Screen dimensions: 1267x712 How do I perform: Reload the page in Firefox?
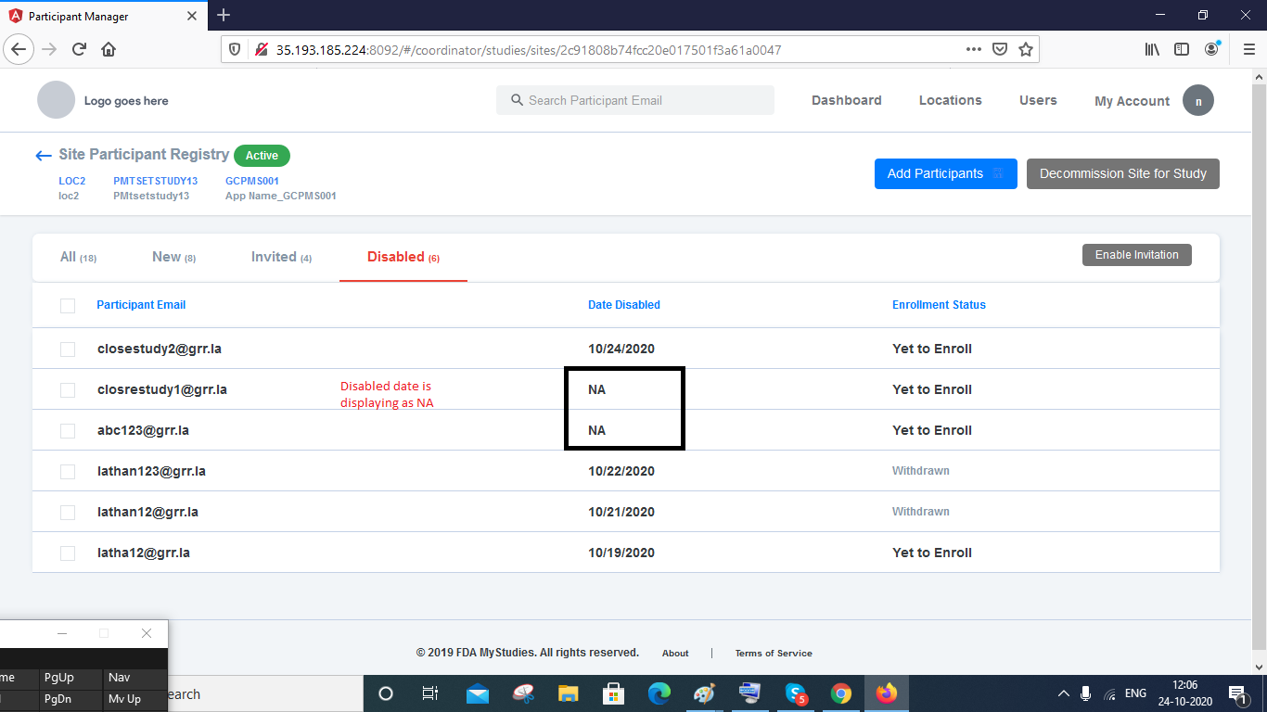click(x=78, y=49)
